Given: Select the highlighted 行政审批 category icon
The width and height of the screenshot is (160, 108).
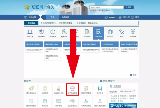Looking at the screenshot, I should pos(98,33).
